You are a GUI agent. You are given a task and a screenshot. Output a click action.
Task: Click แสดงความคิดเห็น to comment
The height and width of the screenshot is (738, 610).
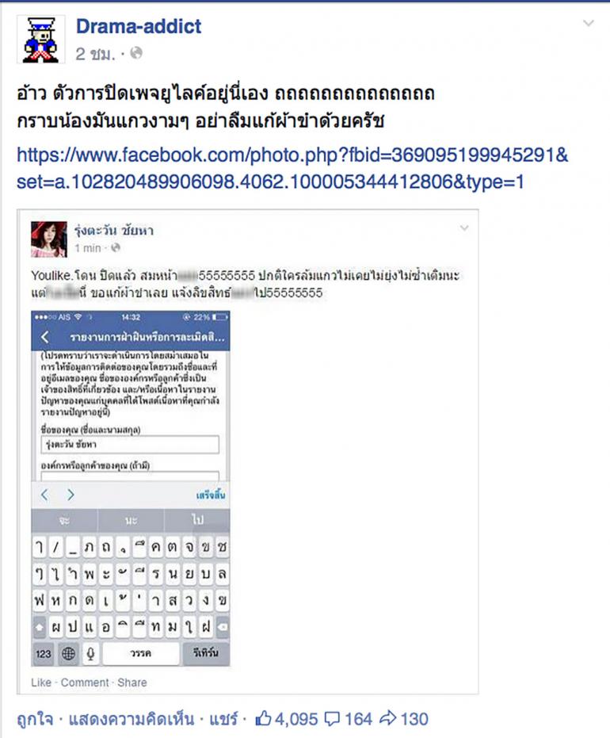[x=132, y=719]
